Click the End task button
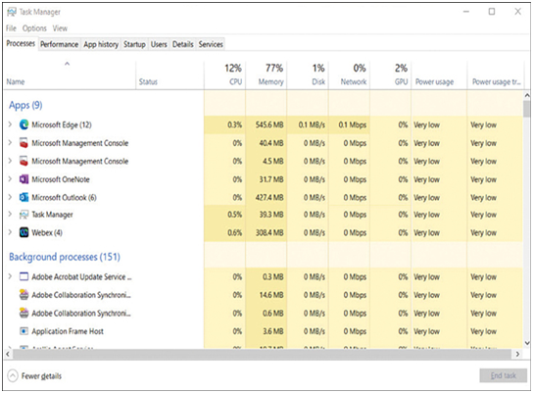The image size is (534, 393). [503, 375]
